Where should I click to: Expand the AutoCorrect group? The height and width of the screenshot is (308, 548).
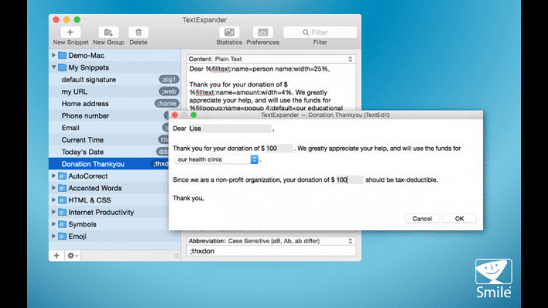tap(54, 176)
